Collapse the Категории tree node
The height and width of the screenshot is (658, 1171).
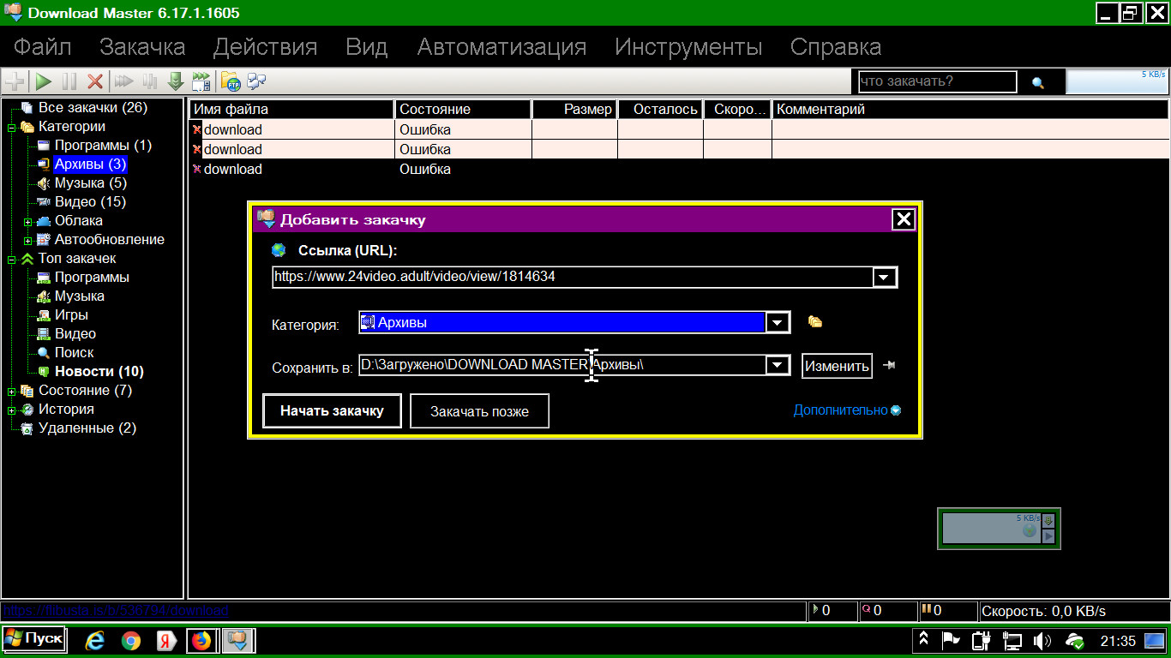point(12,127)
